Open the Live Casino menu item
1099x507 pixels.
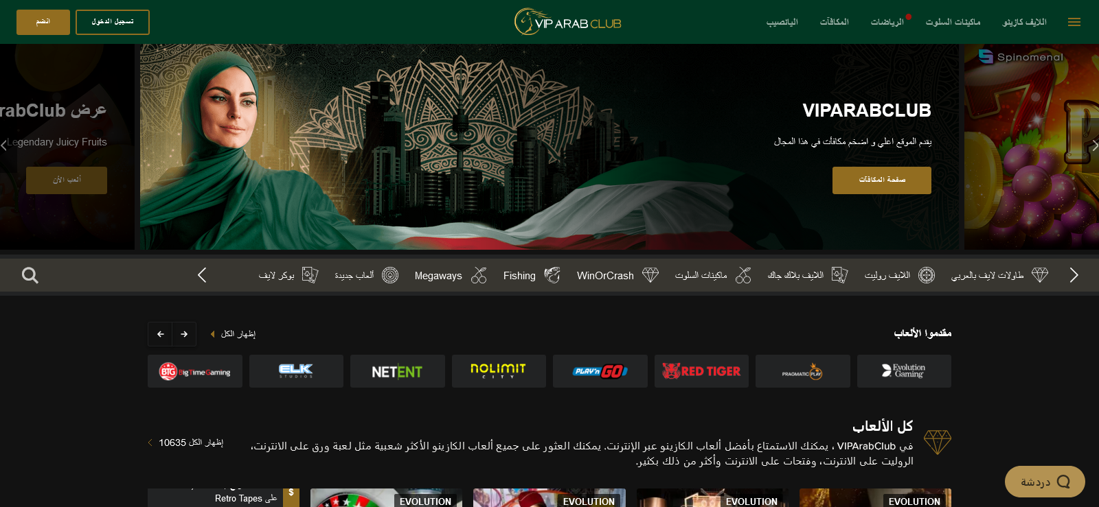pyautogui.click(x=1024, y=22)
